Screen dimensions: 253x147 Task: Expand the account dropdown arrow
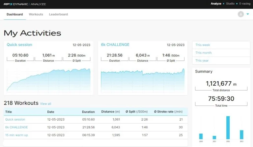(248, 14)
